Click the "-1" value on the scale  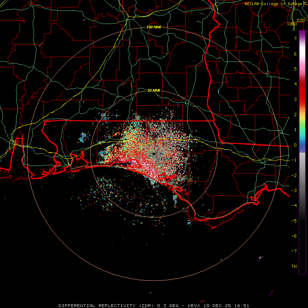tap(294, 160)
